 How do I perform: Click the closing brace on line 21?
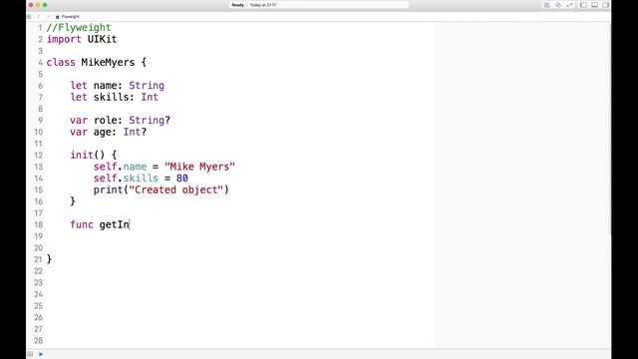pos(49,259)
